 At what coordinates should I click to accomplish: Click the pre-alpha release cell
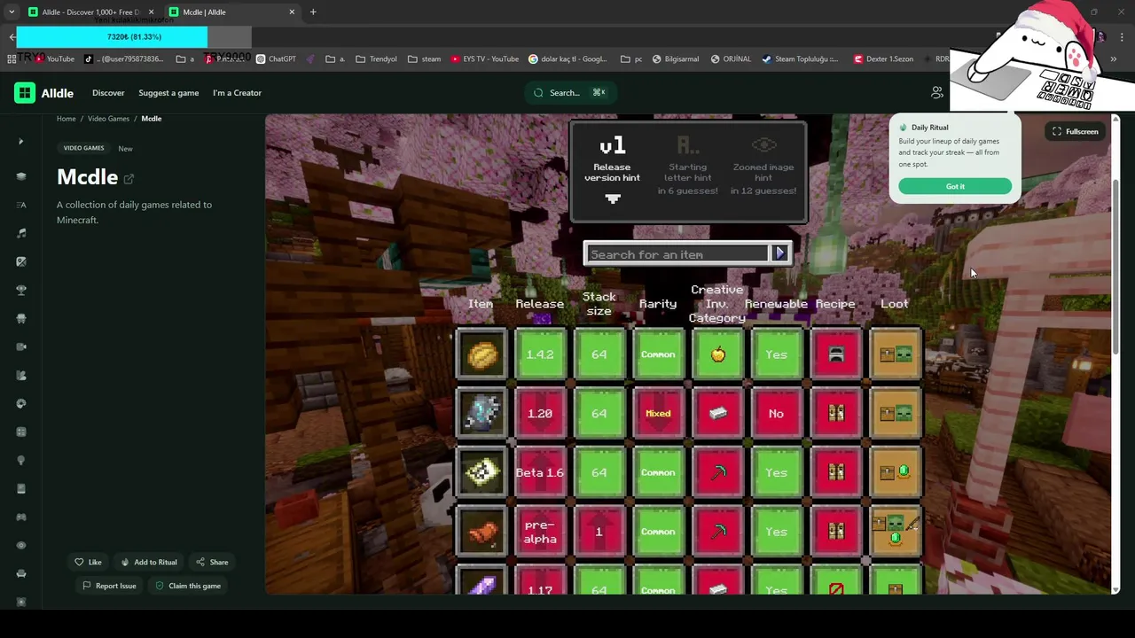tap(540, 532)
